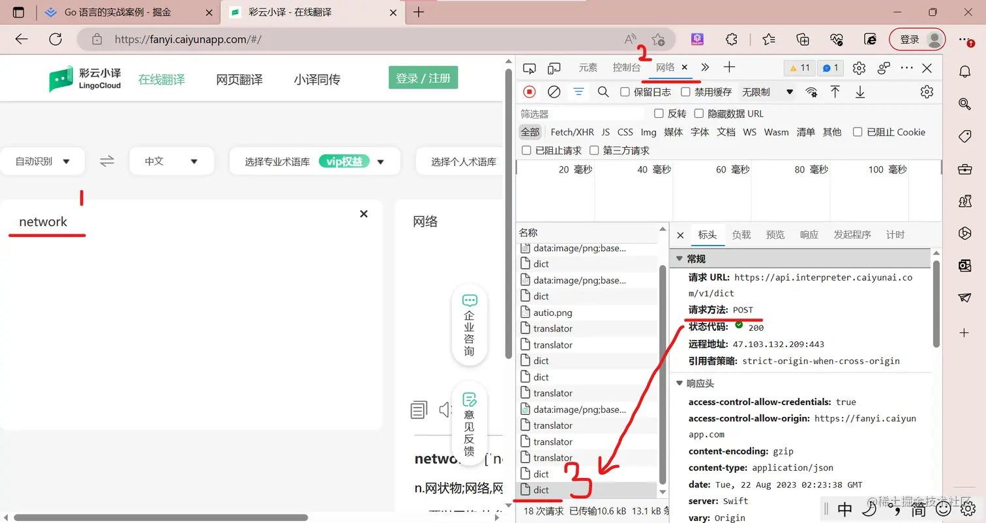This screenshot has width=986, height=523.
Task: Open the 预览 request tab
Action: 775,234
